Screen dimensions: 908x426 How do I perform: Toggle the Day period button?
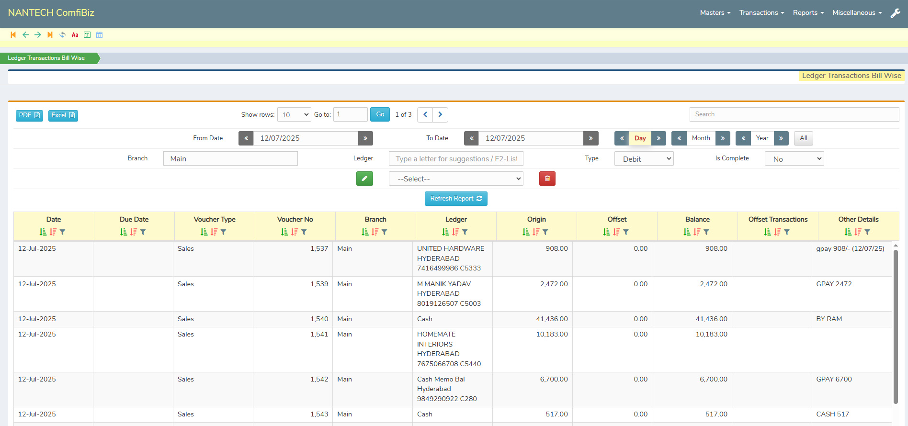(x=640, y=138)
